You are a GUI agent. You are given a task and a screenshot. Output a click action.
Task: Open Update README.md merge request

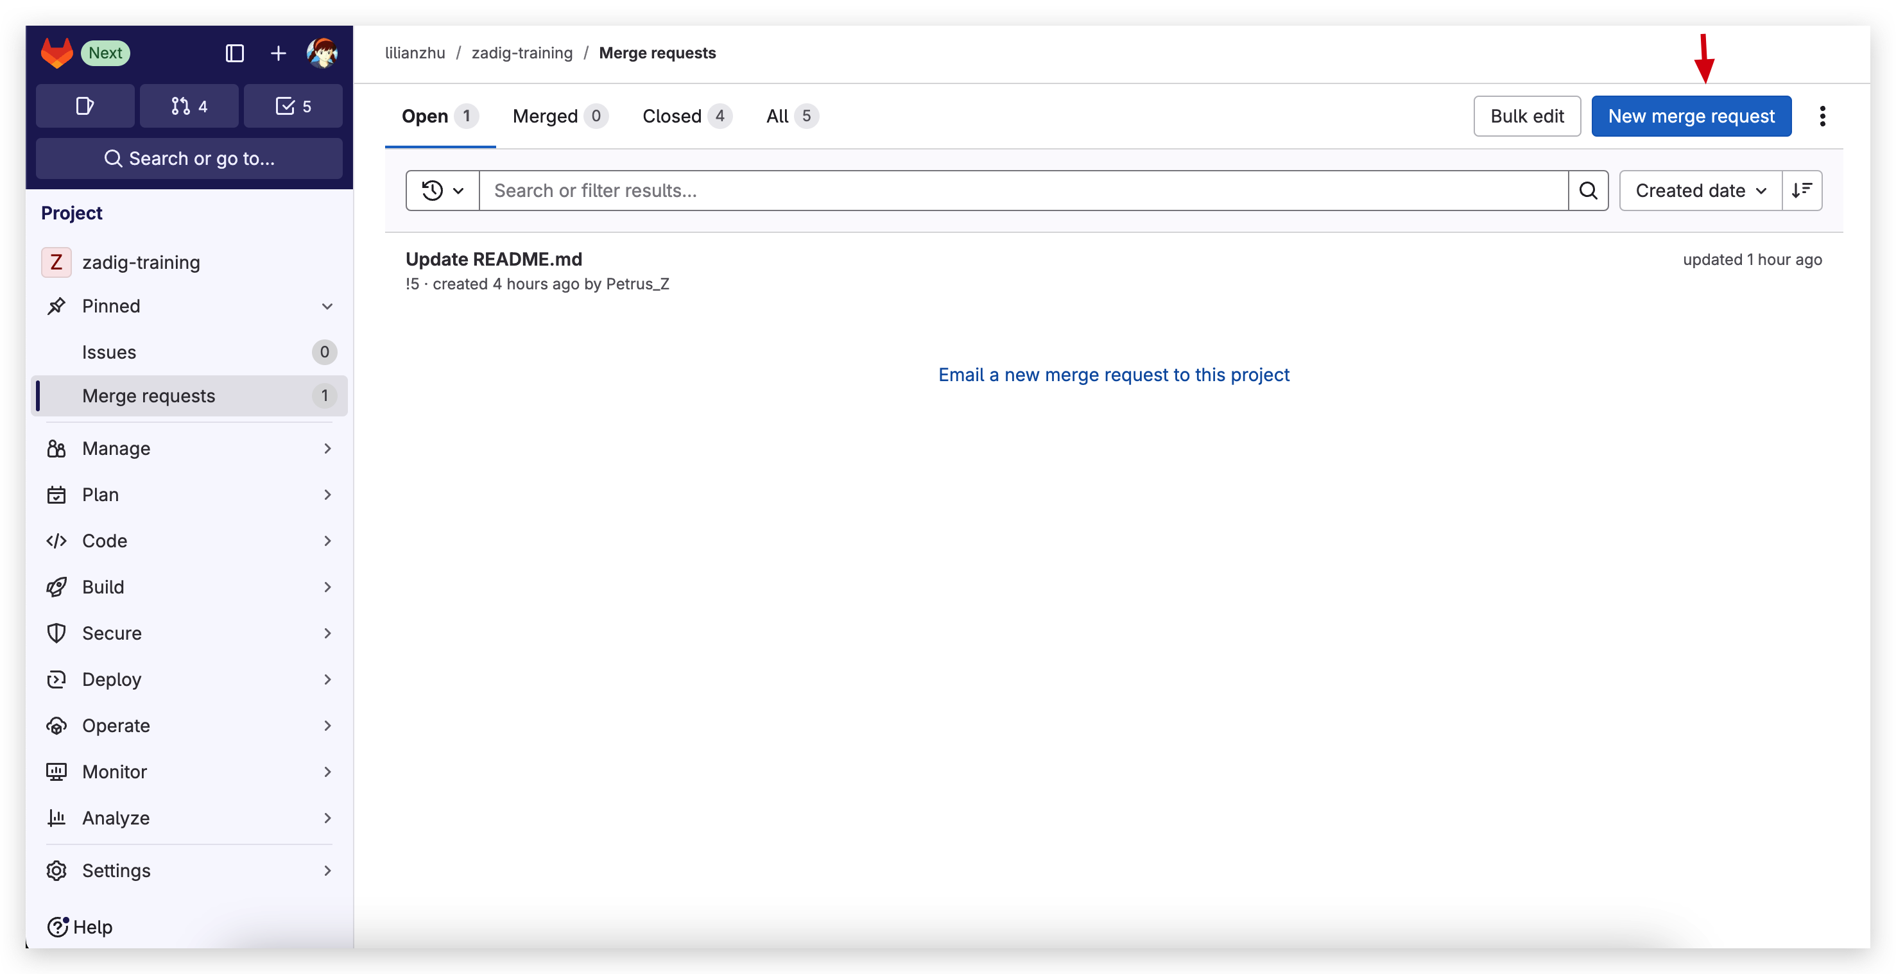(x=494, y=260)
